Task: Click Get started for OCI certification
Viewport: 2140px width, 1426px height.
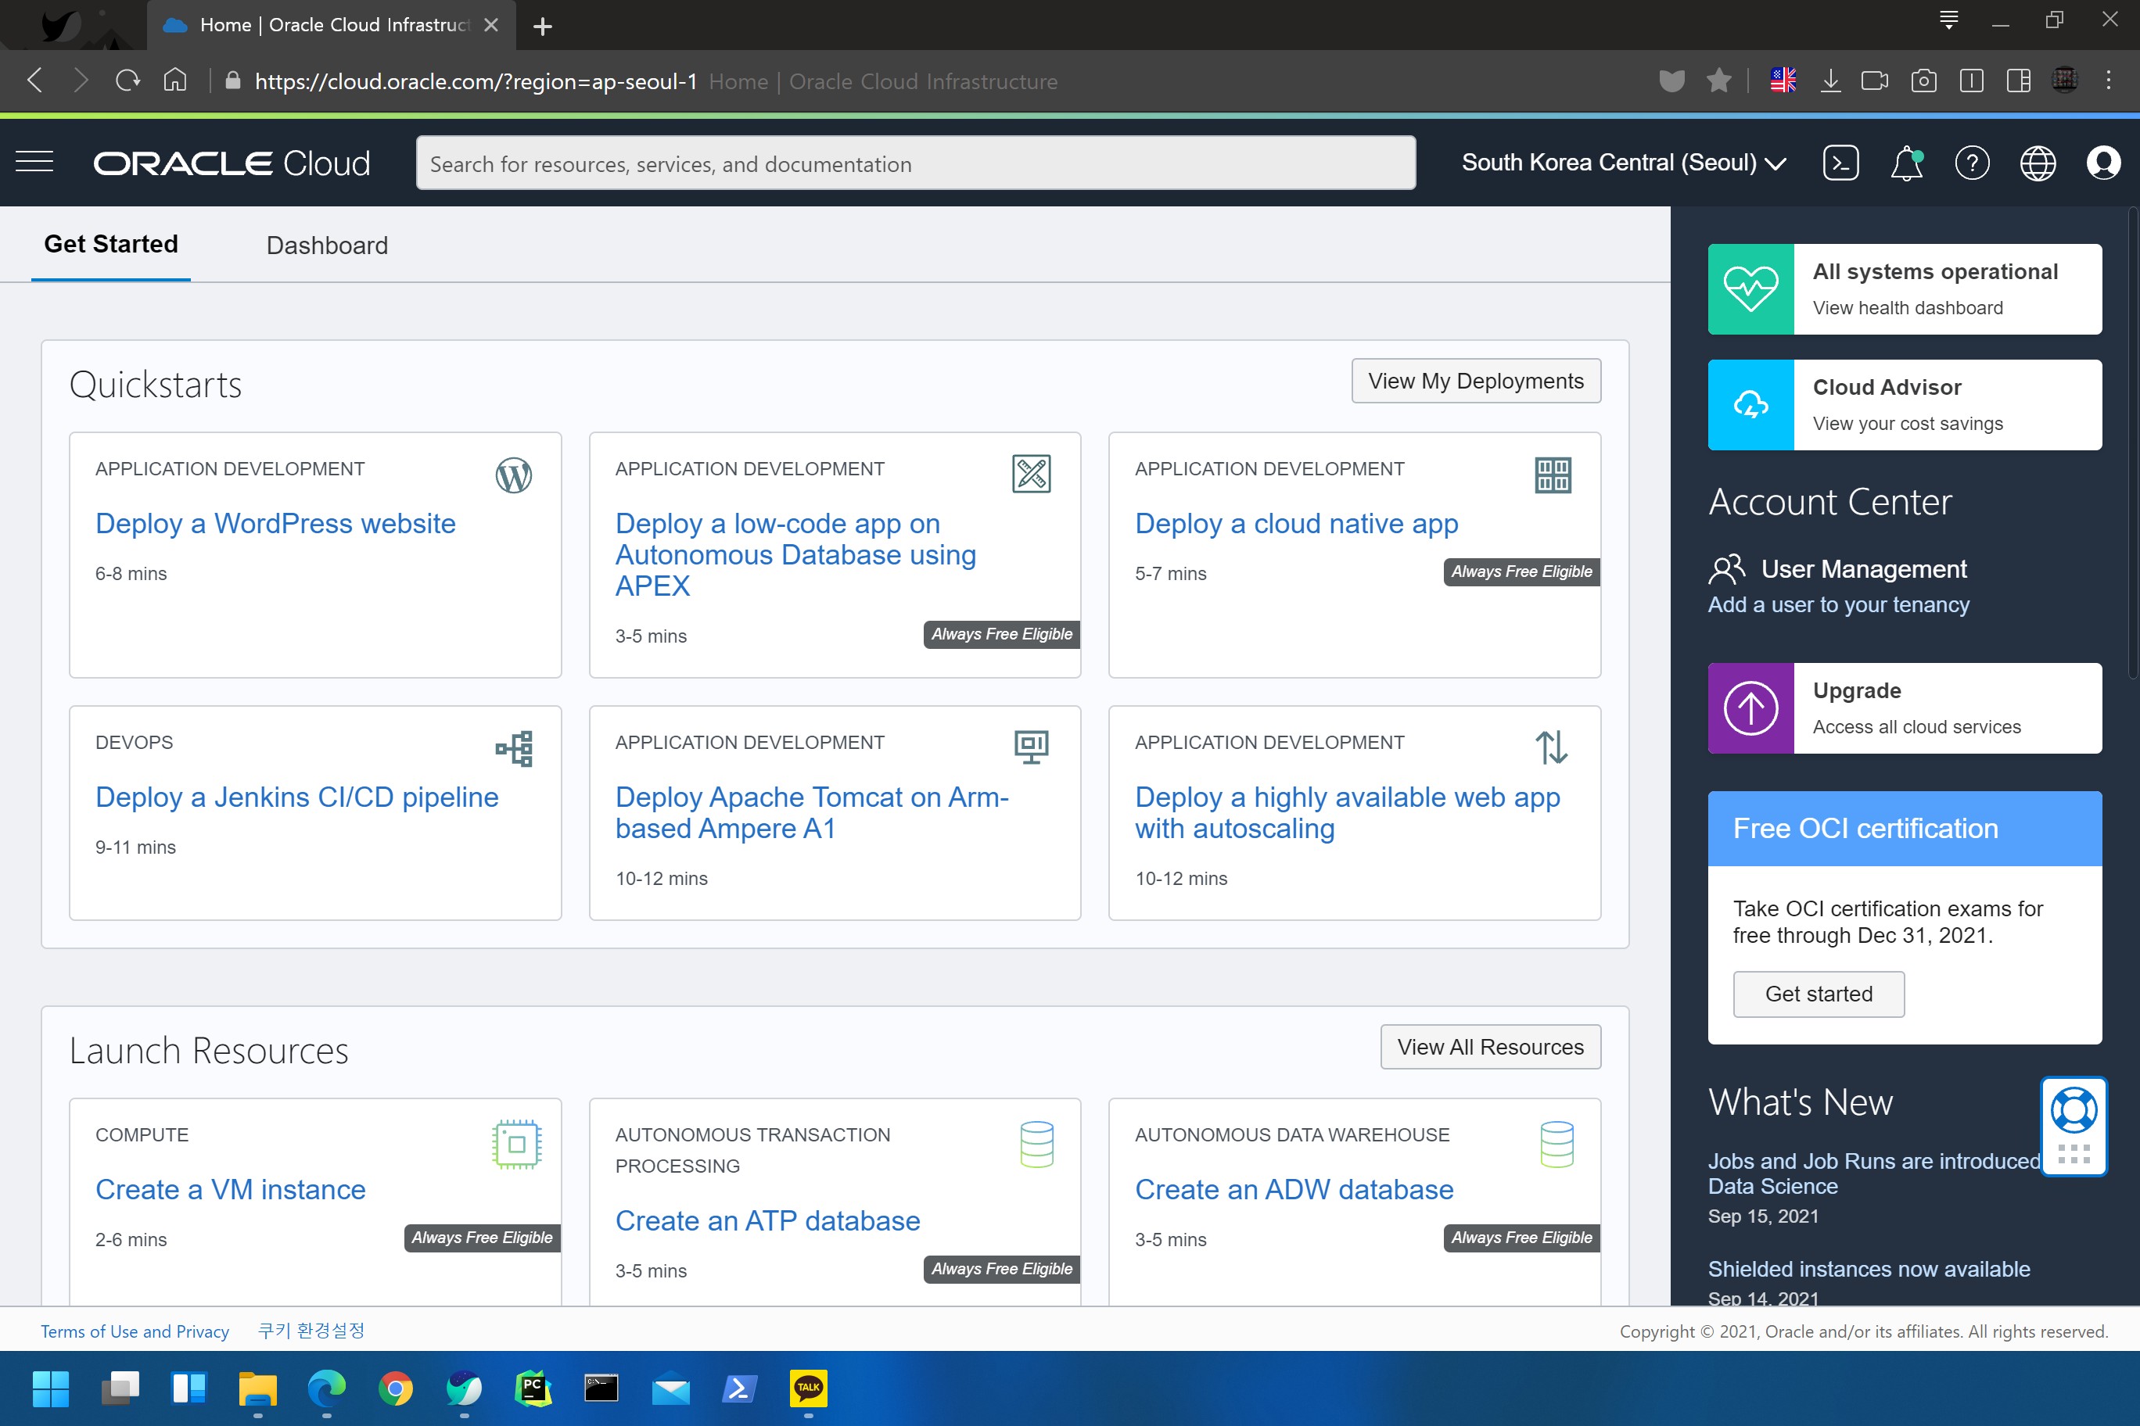Action: (1818, 994)
